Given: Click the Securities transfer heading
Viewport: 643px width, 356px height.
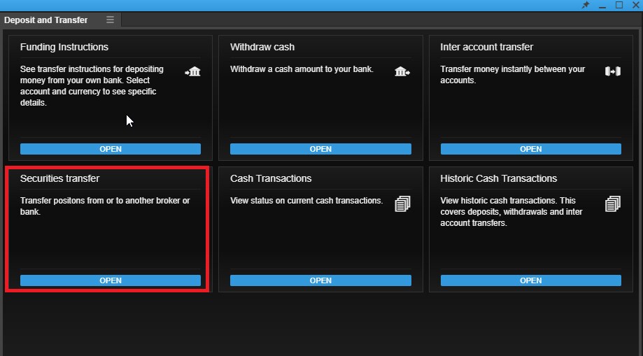Looking at the screenshot, I should [x=60, y=178].
